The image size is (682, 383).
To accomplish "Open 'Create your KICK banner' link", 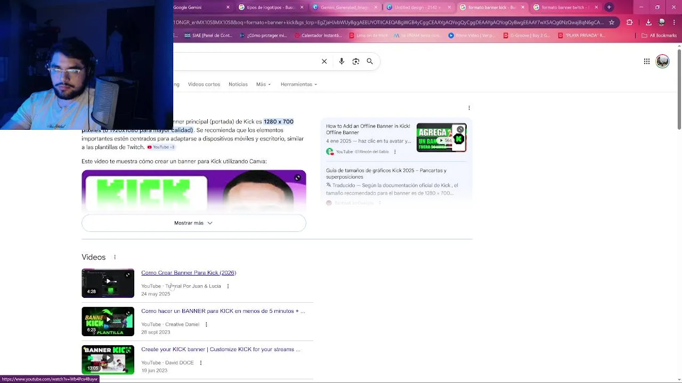I will point(221,349).
